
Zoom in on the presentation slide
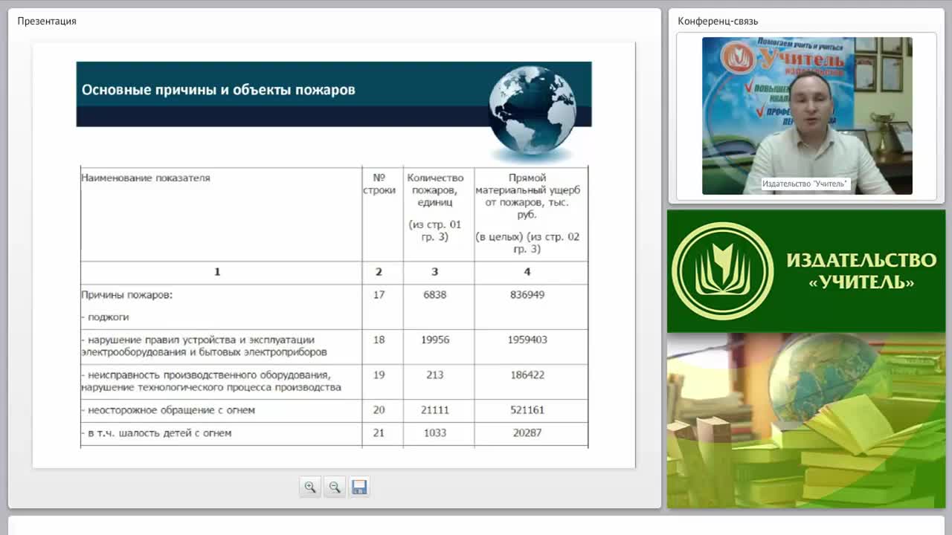pyautogui.click(x=310, y=487)
